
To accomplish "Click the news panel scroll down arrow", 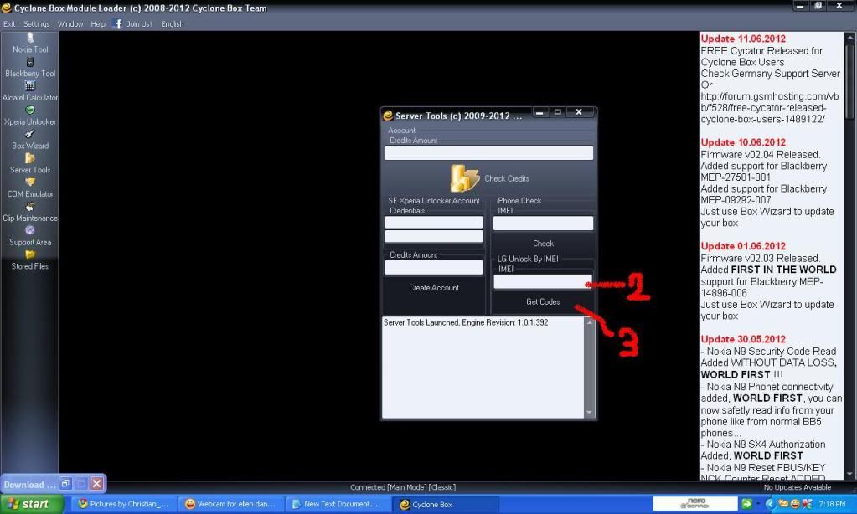I will (x=850, y=474).
